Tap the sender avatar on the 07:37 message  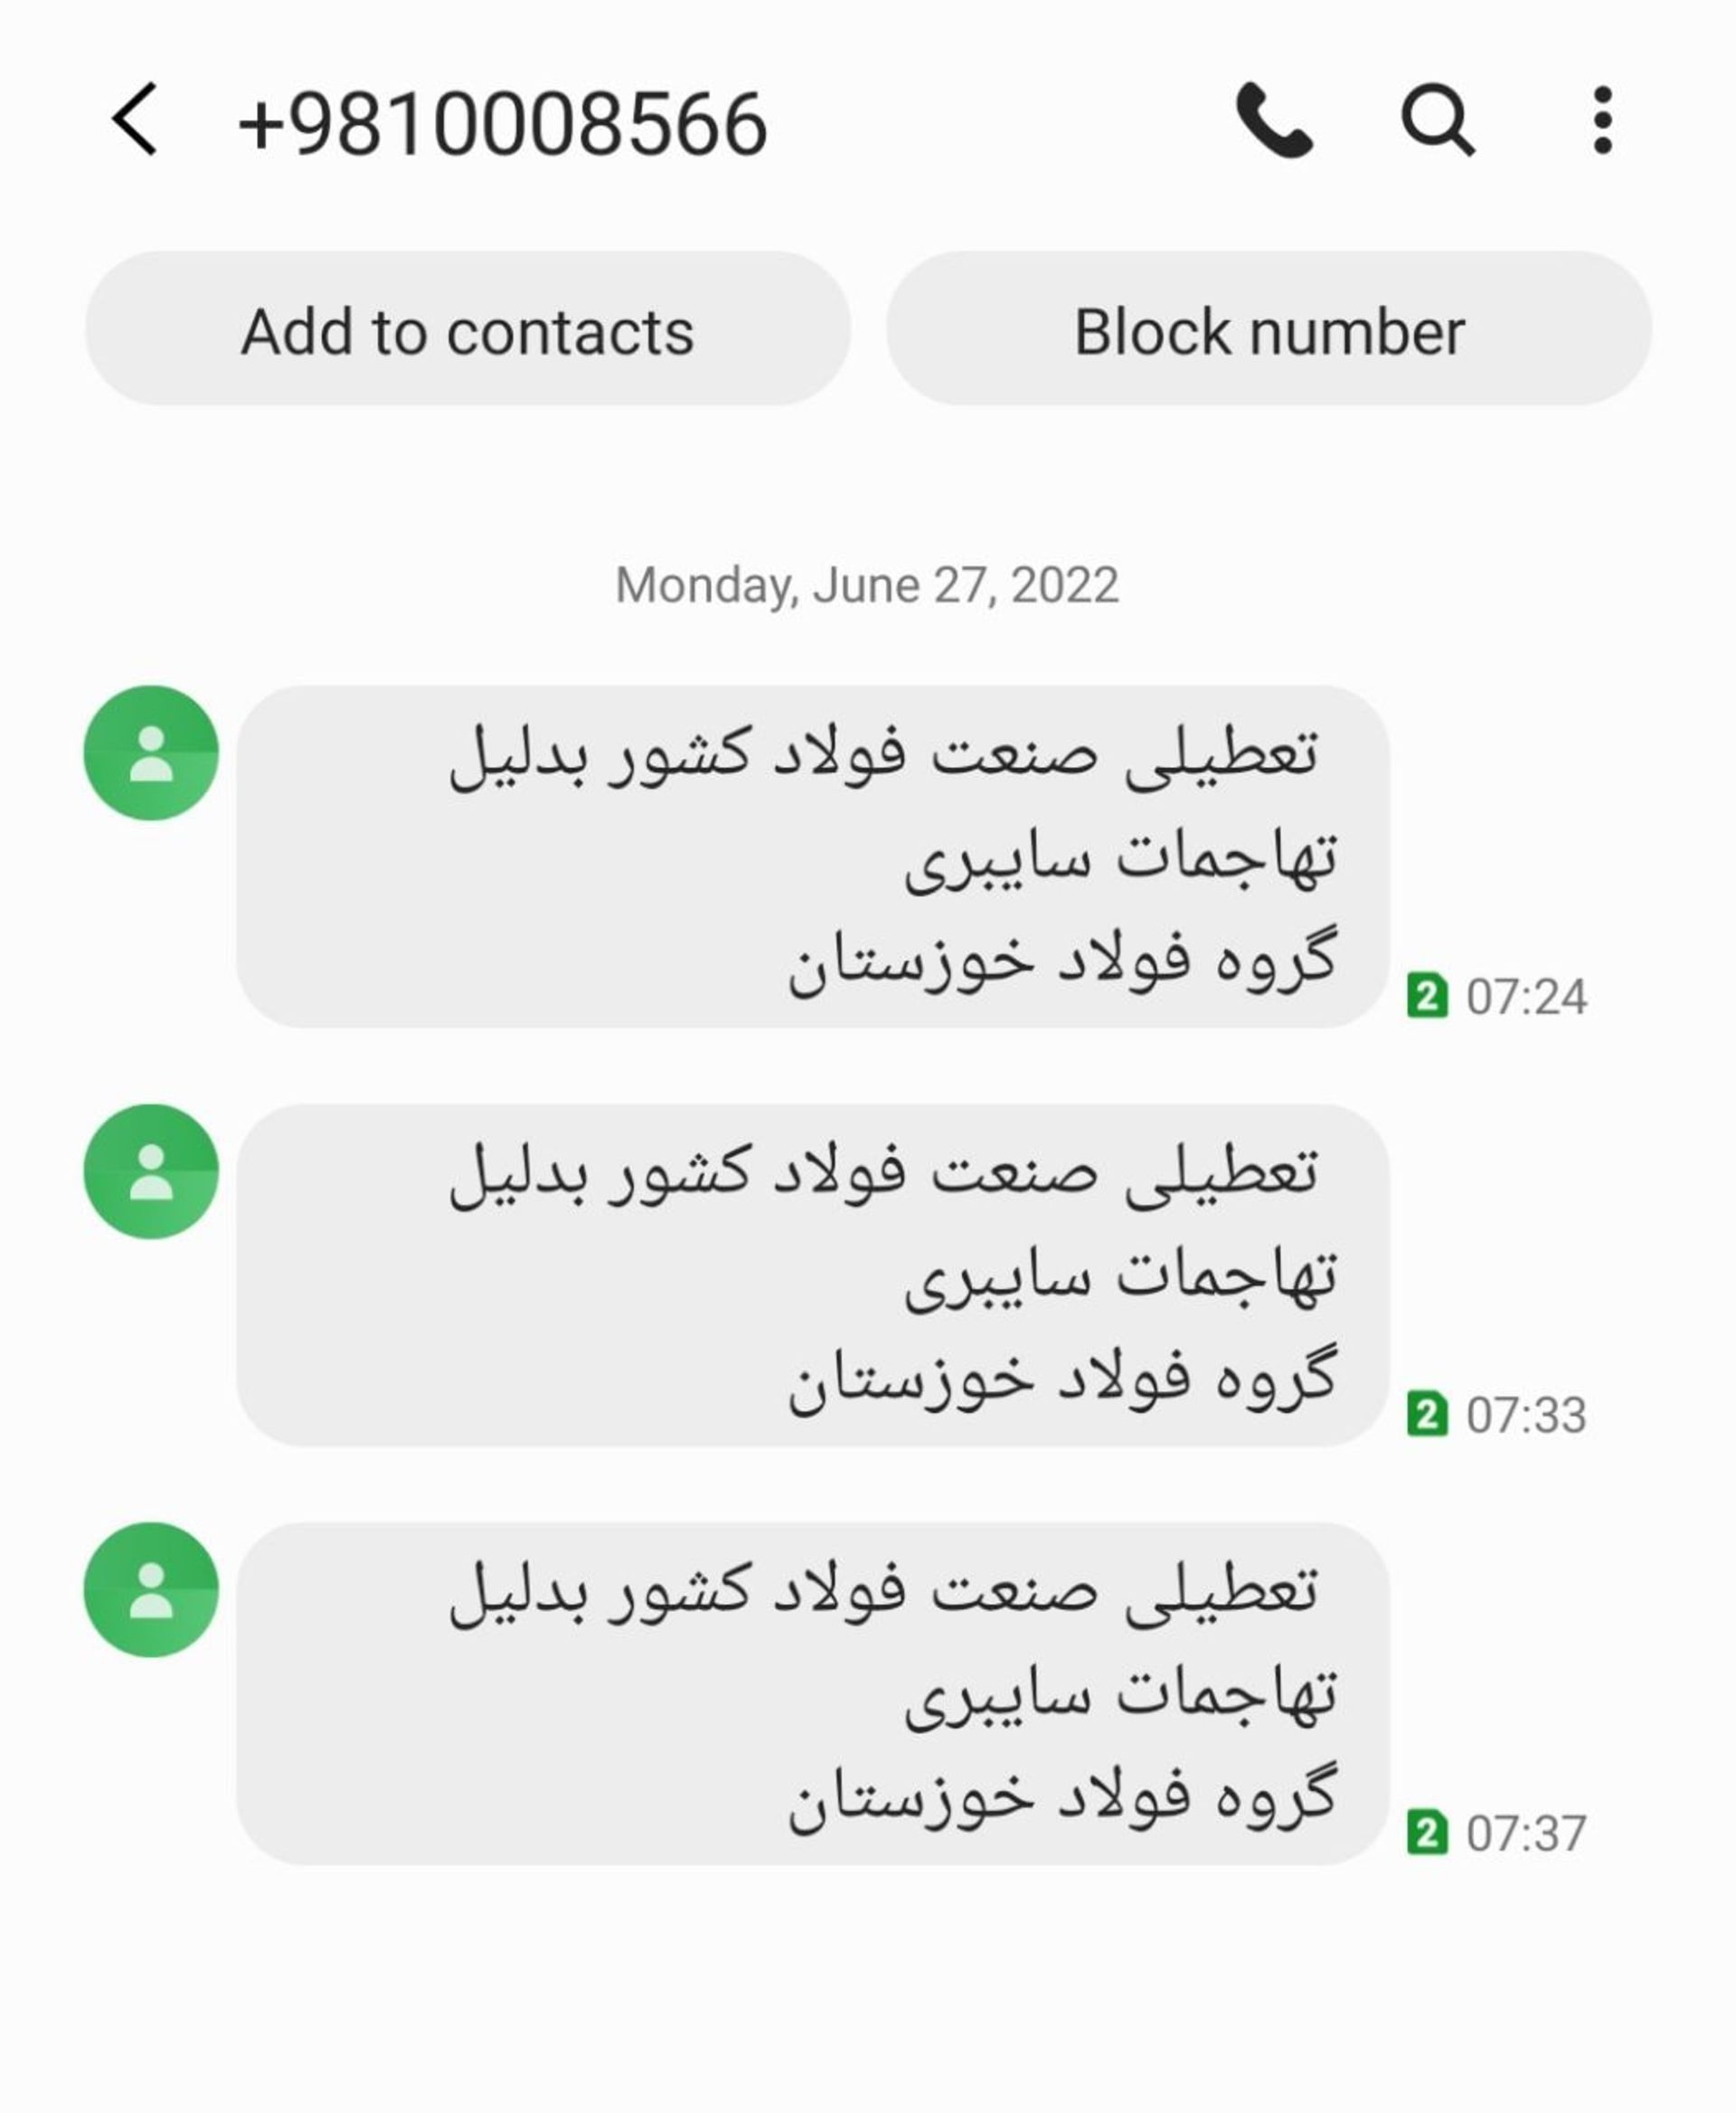151,1590
